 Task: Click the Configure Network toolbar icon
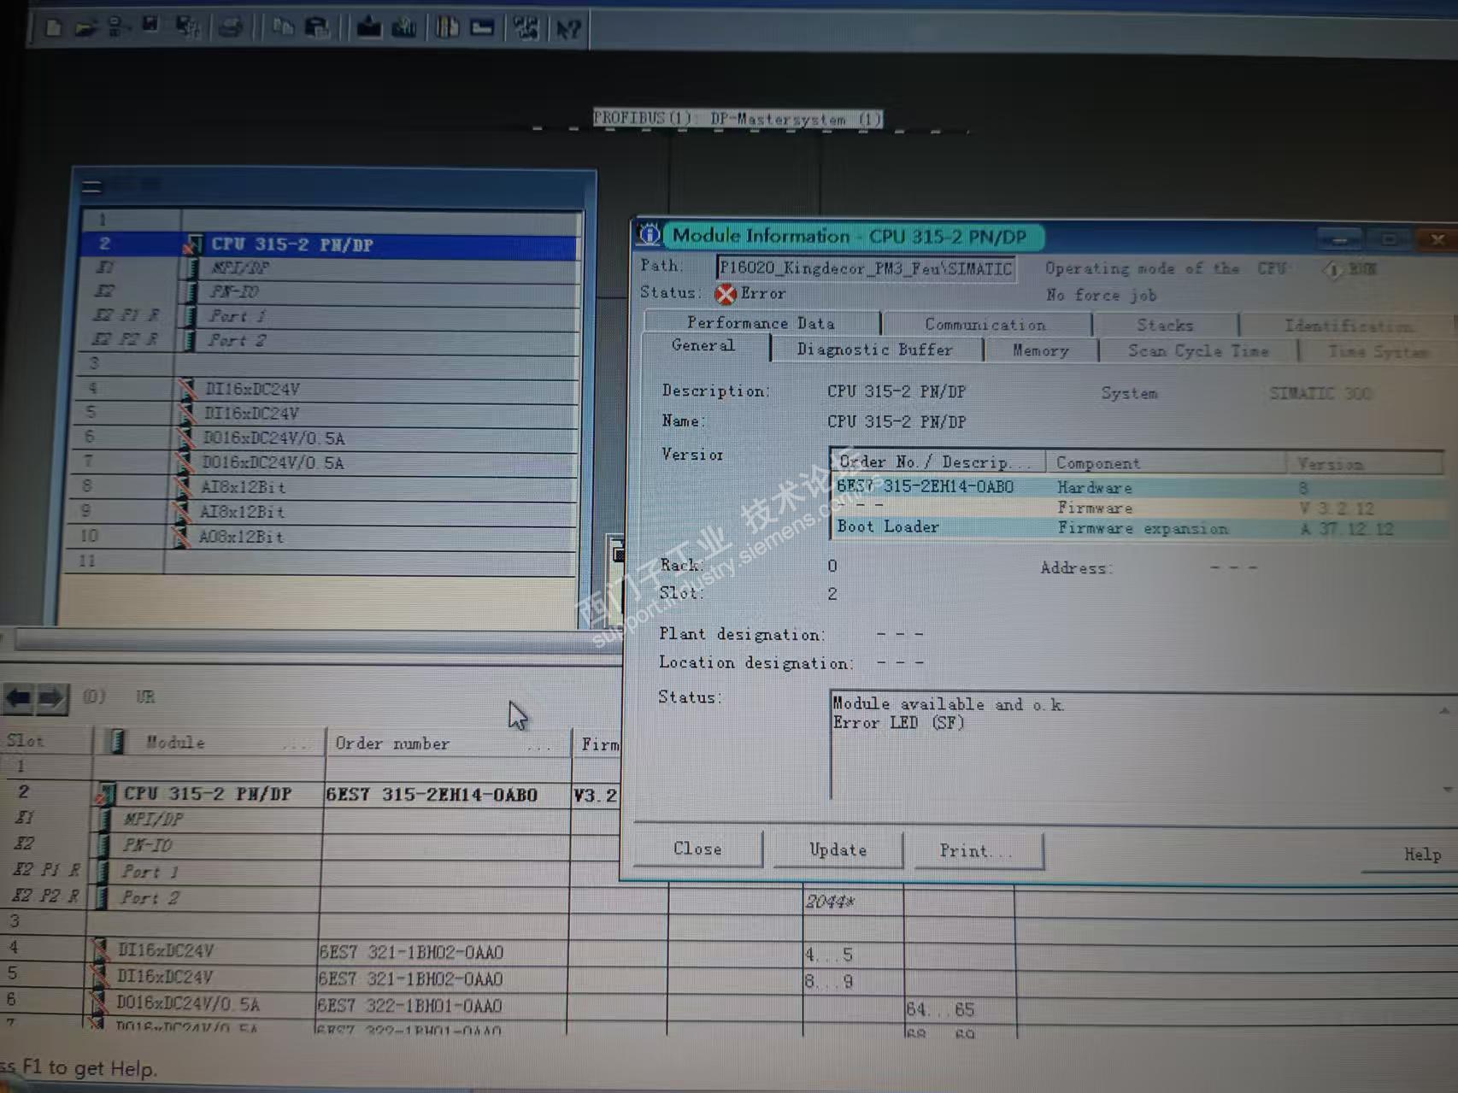pos(526,29)
